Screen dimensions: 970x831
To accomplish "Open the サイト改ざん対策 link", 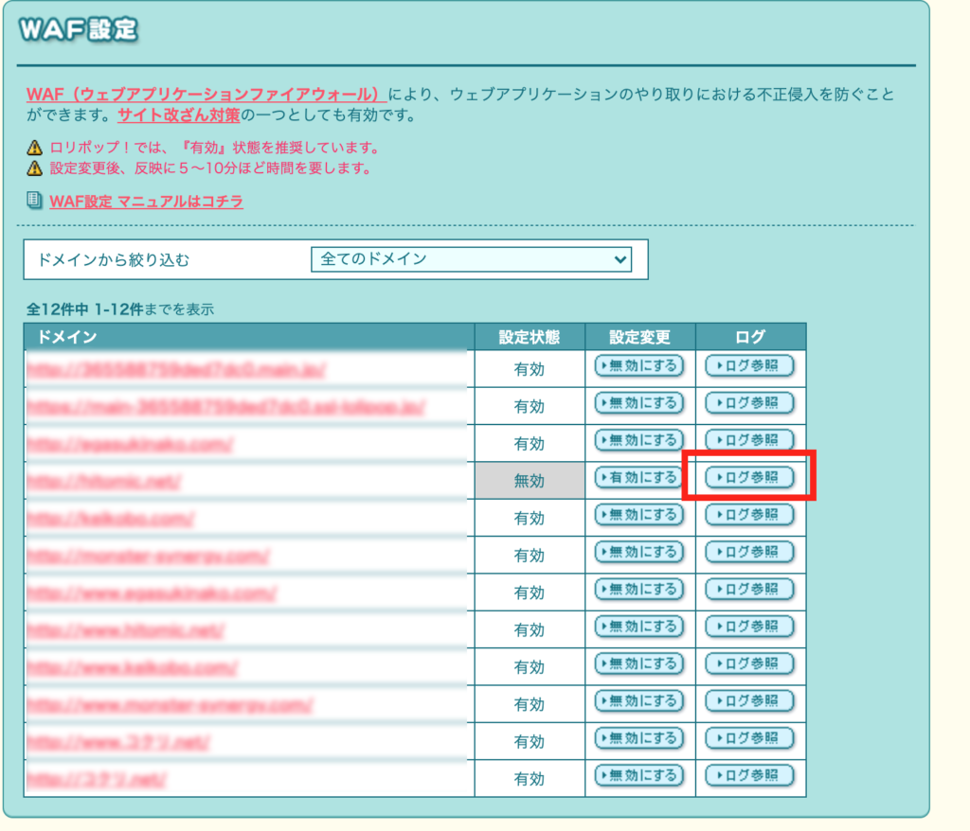I will coord(179,115).
